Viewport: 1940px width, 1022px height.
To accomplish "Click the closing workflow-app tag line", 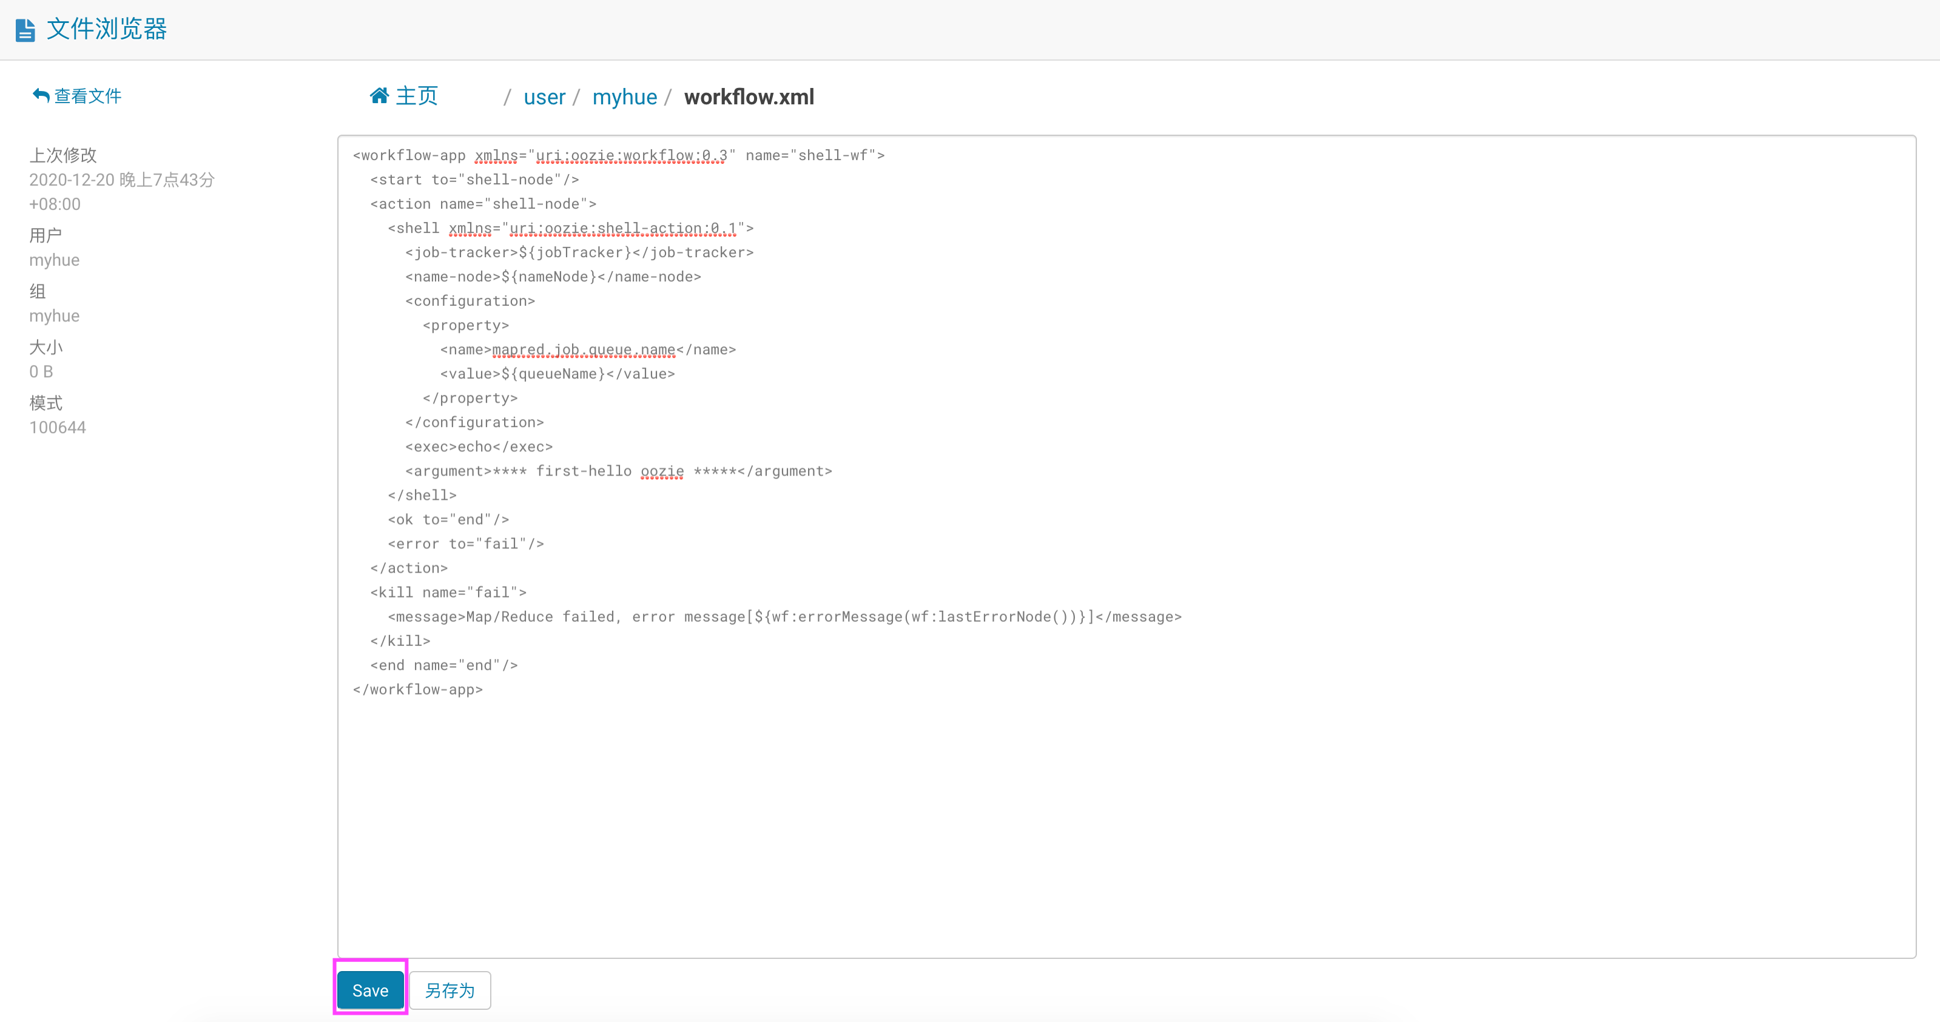I will [418, 690].
